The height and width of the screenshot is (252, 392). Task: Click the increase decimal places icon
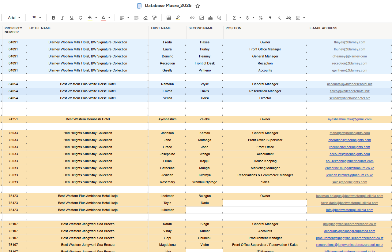pyautogui.click(x=288, y=18)
